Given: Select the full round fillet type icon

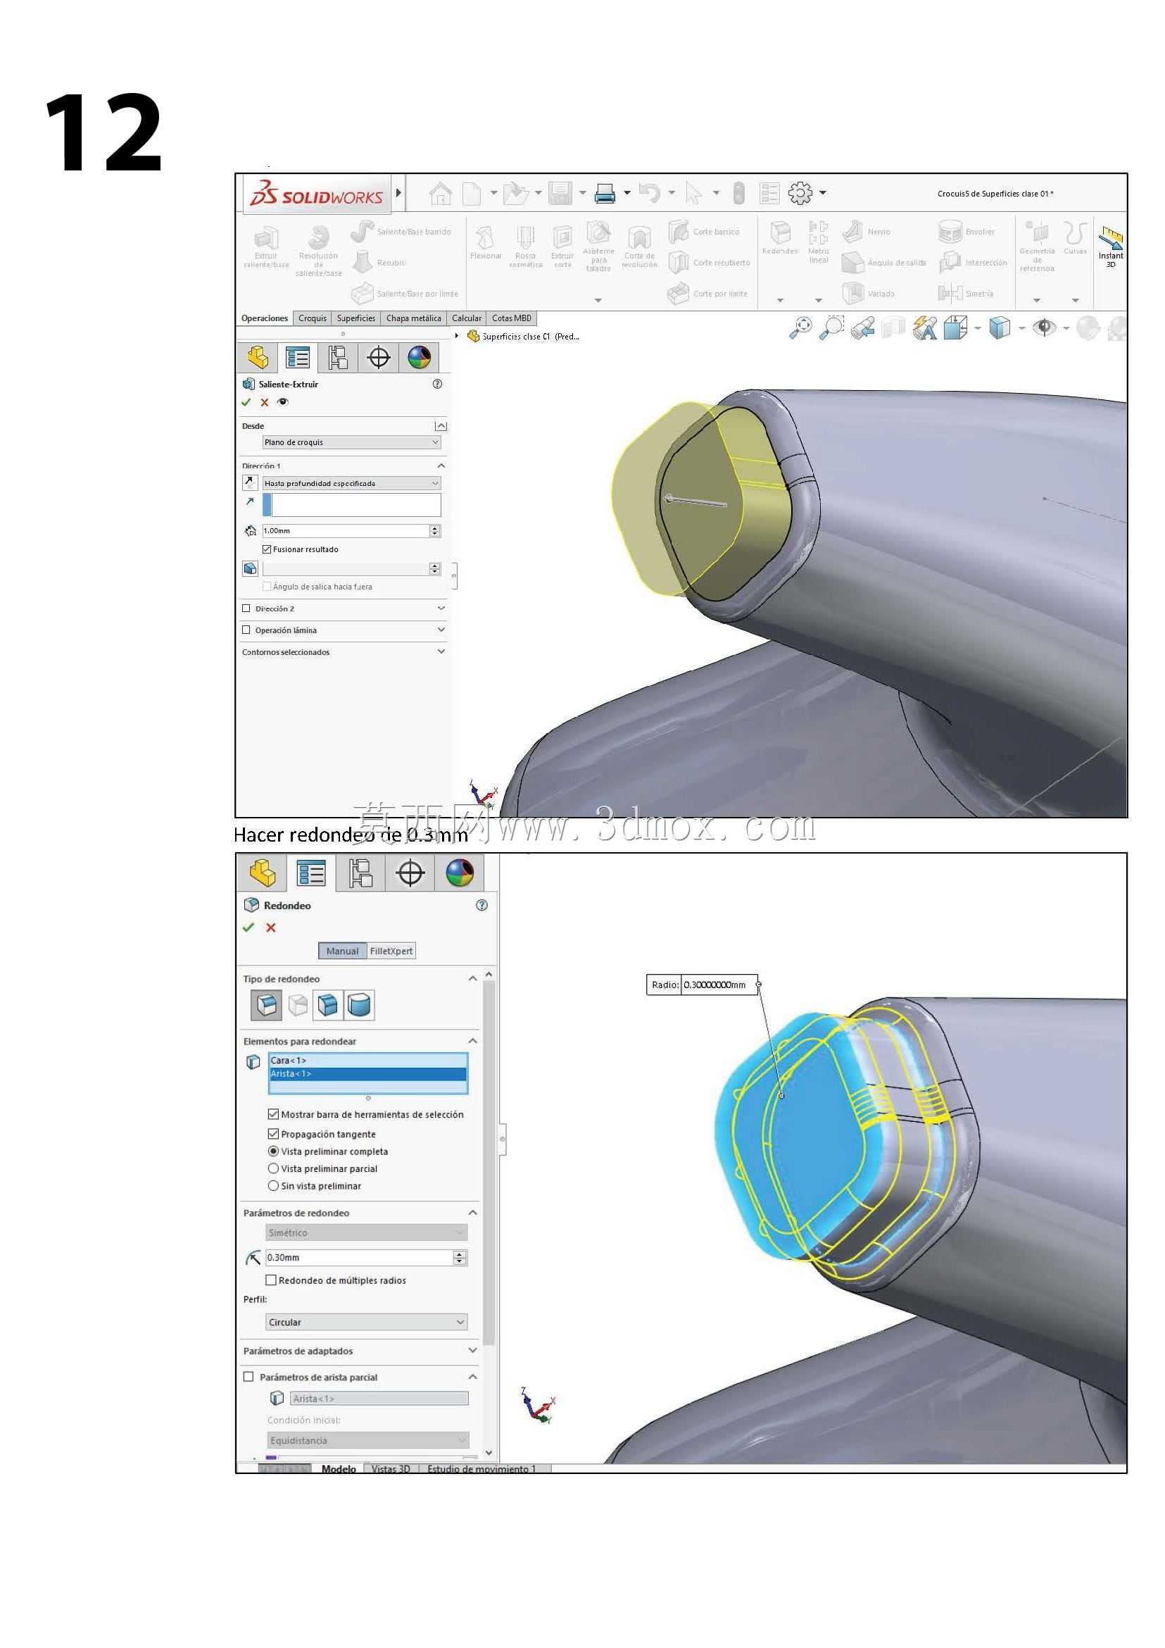Looking at the screenshot, I should (x=359, y=1005).
